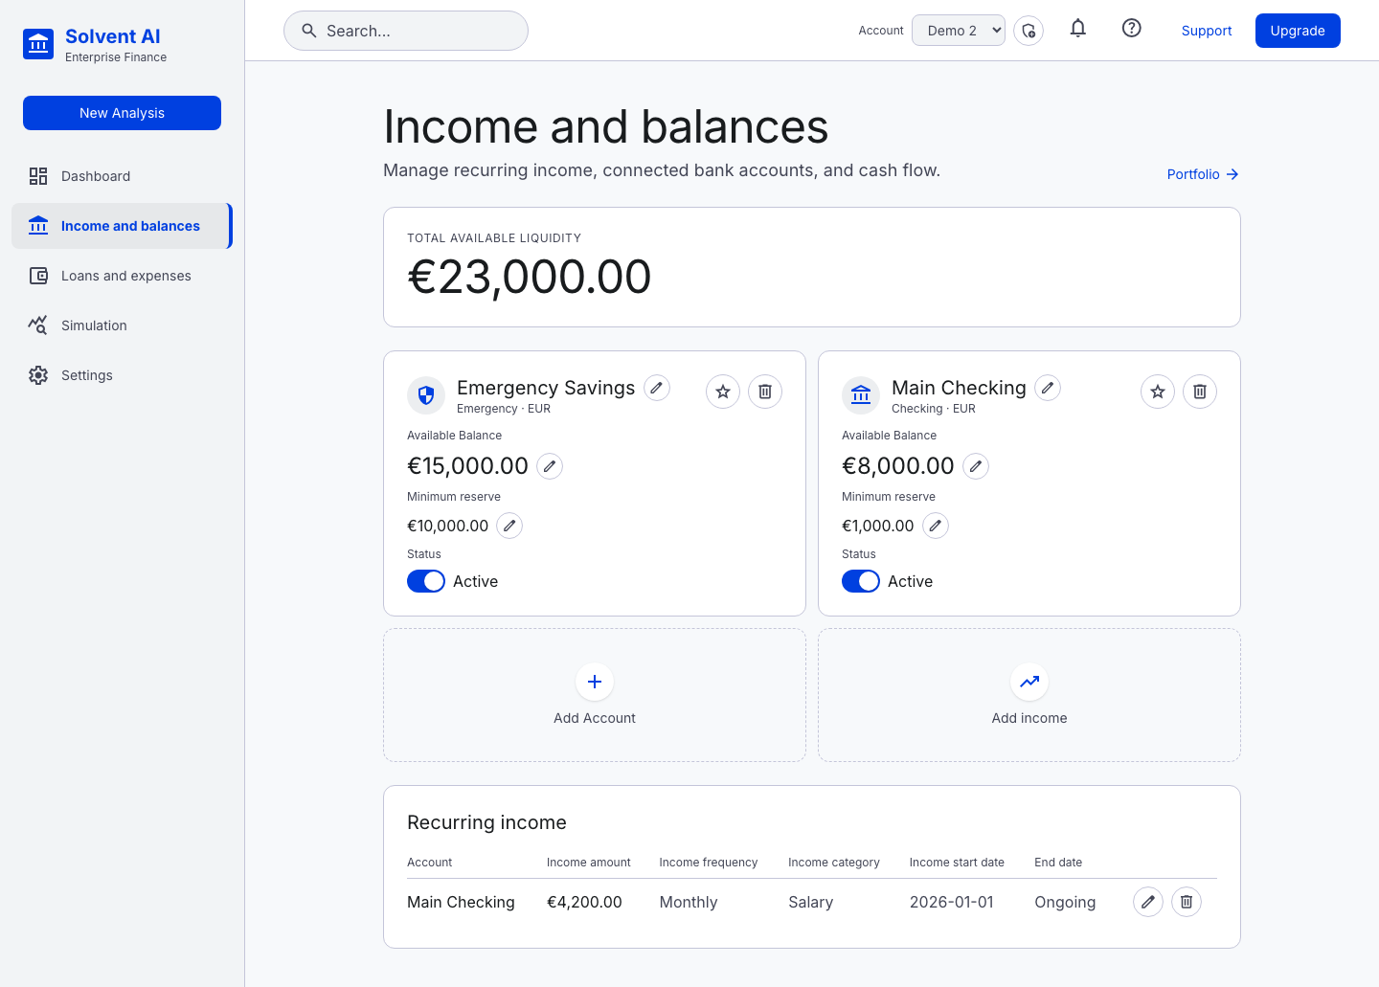The height and width of the screenshot is (987, 1379).
Task: Delete the Emergency Savings account
Action: tap(765, 392)
